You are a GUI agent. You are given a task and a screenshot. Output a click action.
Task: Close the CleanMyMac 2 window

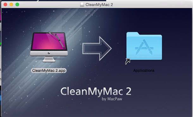(5, 4)
